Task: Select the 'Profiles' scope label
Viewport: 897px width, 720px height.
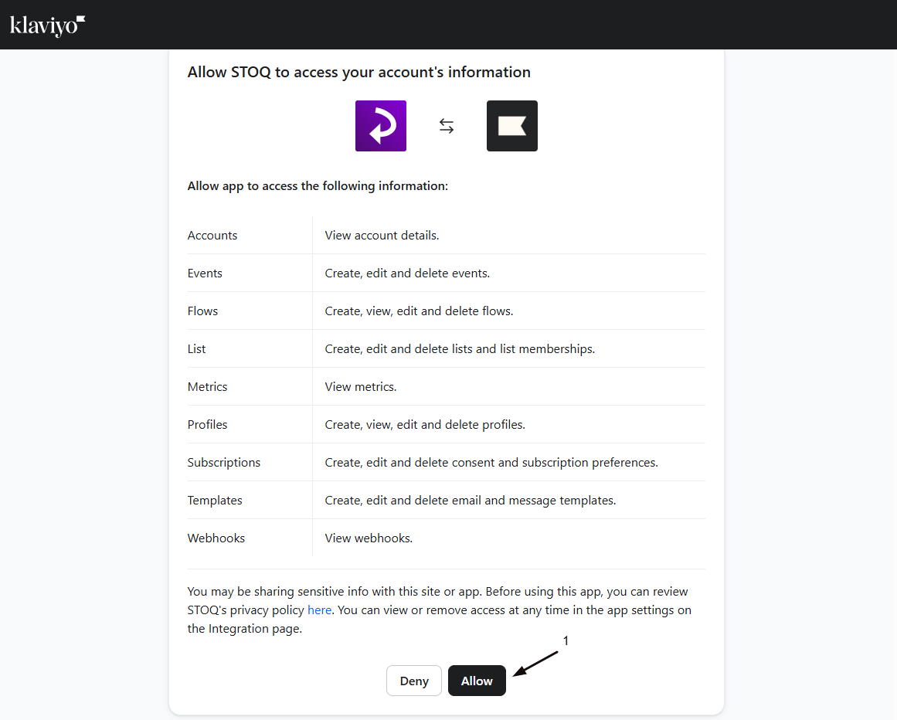Action: (207, 424)
